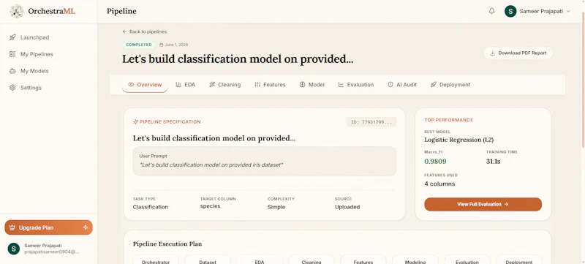Click the task type value Classification

[151, 207]
